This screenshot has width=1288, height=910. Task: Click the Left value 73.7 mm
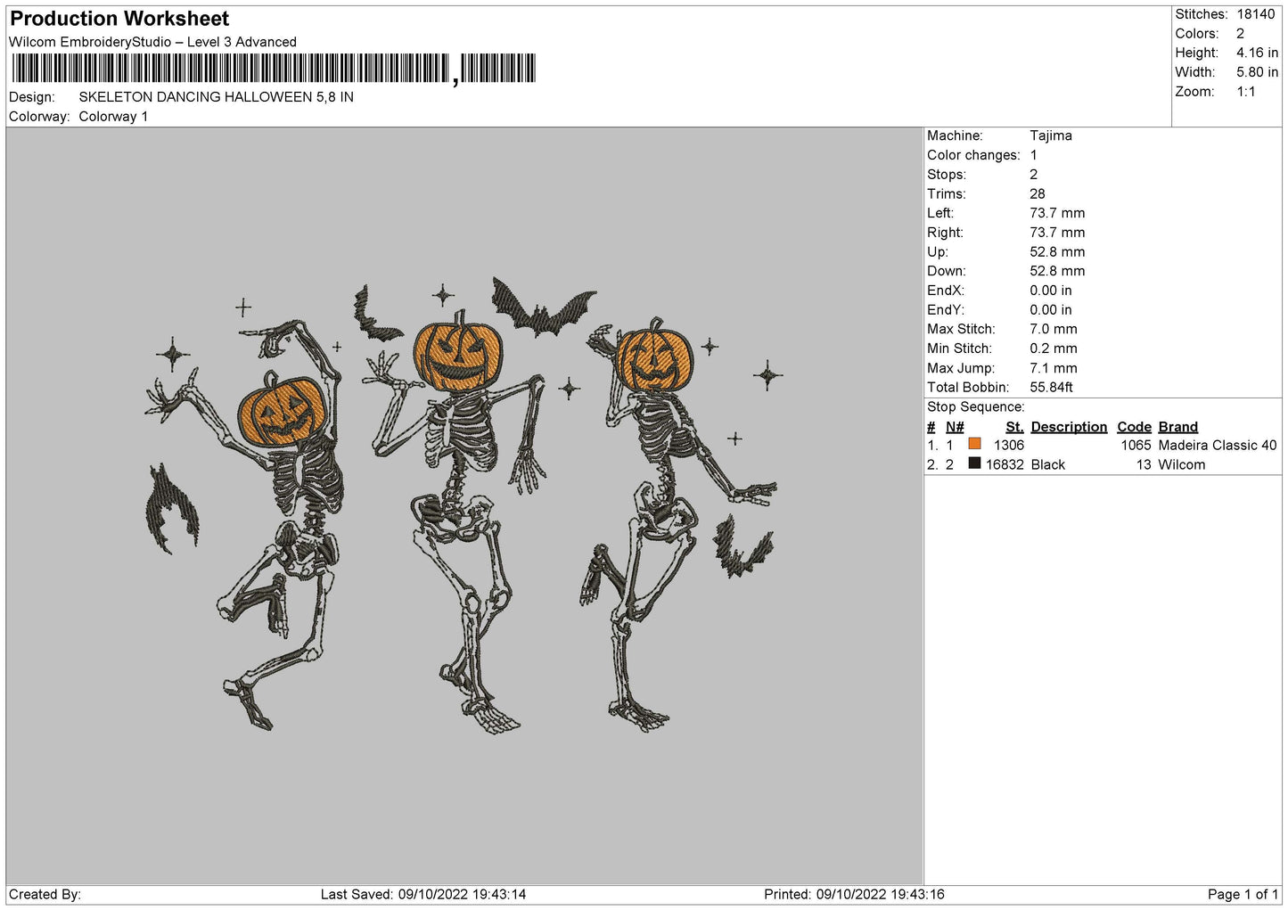coord(1057,213)
